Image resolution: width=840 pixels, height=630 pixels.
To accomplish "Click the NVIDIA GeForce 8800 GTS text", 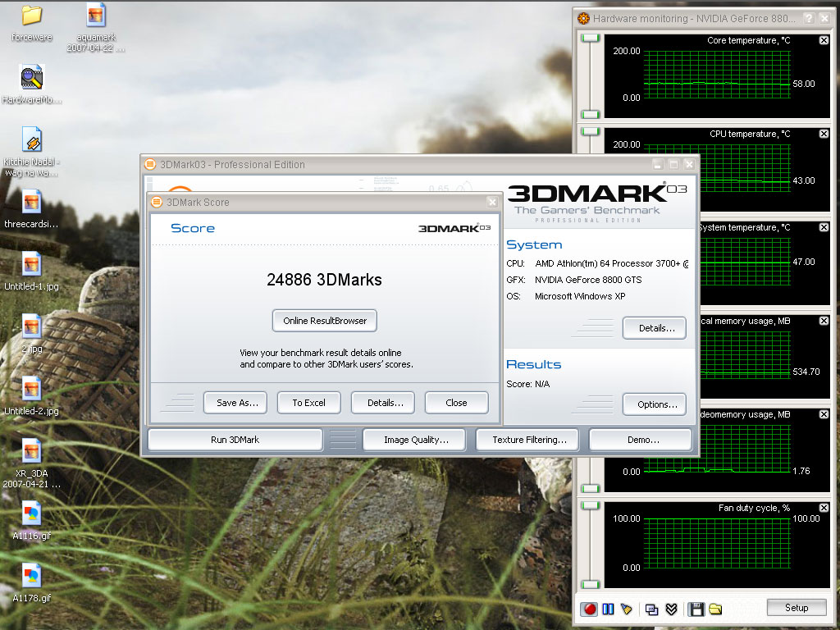I will (588, 280).
